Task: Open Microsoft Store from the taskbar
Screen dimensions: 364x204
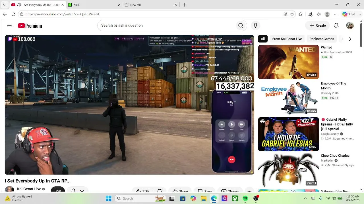Action: [x=183, y=199]
